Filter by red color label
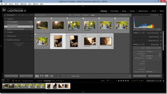167x94 pixels. [132, 81]
